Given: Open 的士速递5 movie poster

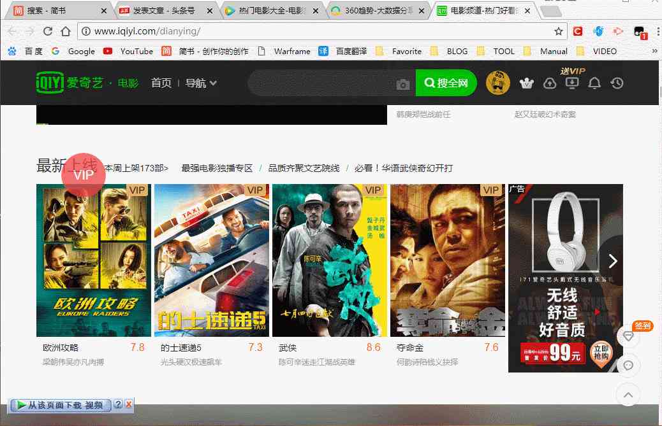Looking at the screenshot, I should [x=212, y=260].
